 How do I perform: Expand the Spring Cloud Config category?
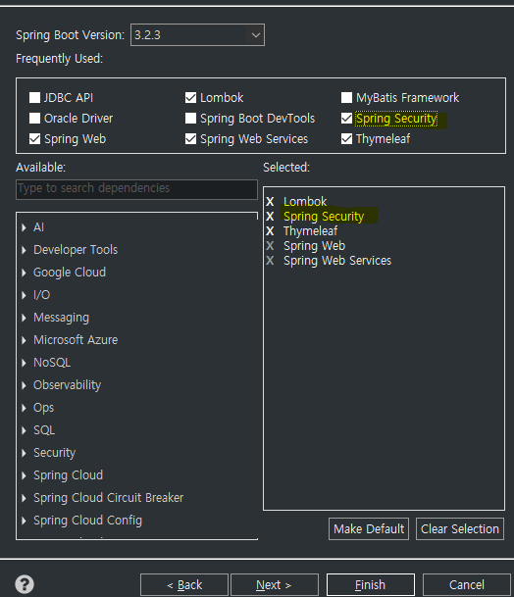point(24,521)
